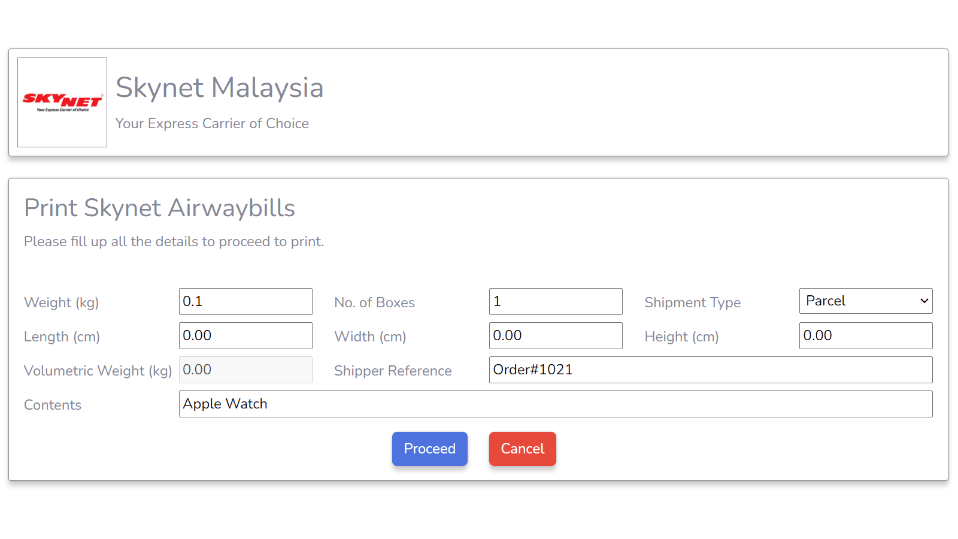Click the Weight (kg) label
The width and height of the screenshot is (958, 539).
click(61, 302)
